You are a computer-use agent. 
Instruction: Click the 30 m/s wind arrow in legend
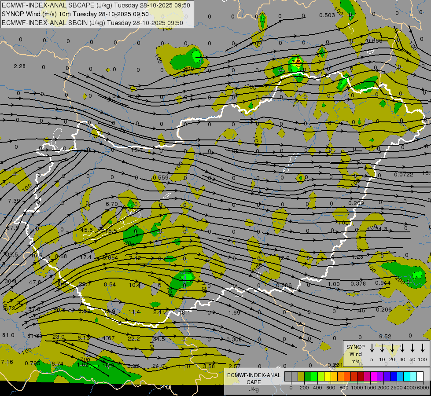coord(402,348)
